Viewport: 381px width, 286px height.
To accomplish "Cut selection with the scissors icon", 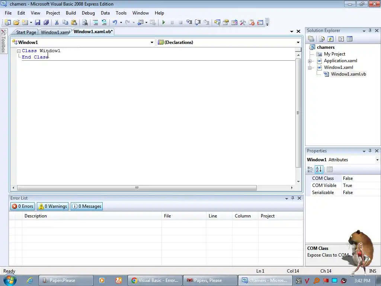I will [x=57, y=22].
